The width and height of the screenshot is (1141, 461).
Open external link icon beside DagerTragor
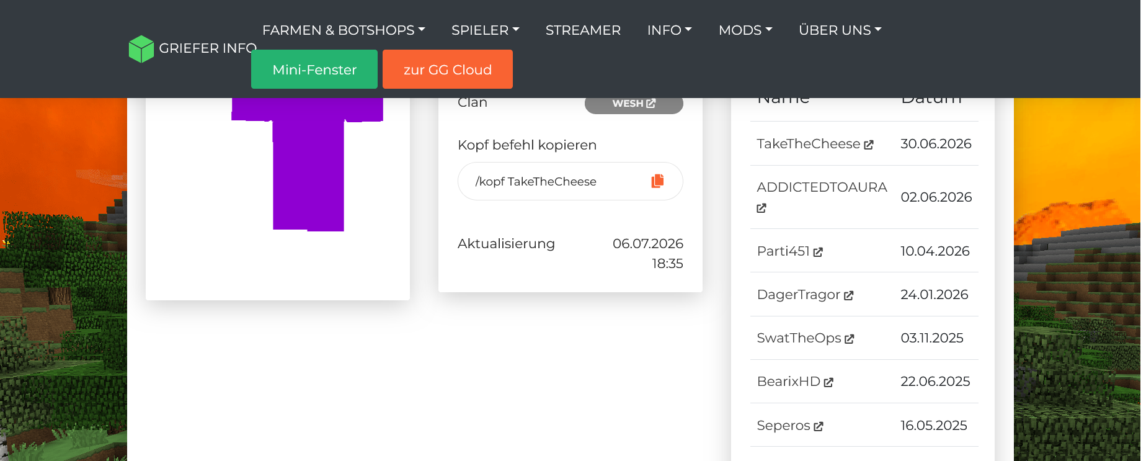click(849, 295)
